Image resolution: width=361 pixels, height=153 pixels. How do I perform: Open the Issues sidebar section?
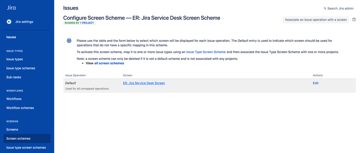pyautogui.click(x=11, y=37)
